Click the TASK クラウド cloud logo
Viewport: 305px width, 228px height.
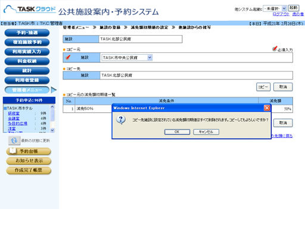point(30,9)
